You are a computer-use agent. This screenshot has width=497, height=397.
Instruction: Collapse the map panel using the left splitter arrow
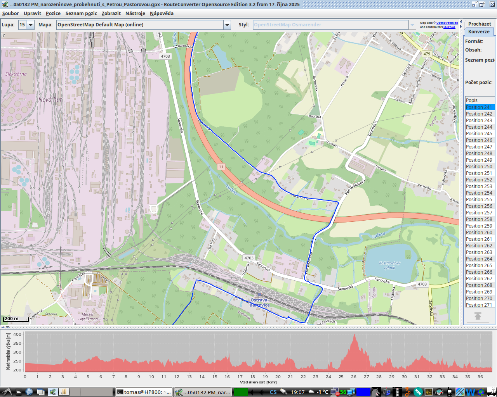pos(461,22)
